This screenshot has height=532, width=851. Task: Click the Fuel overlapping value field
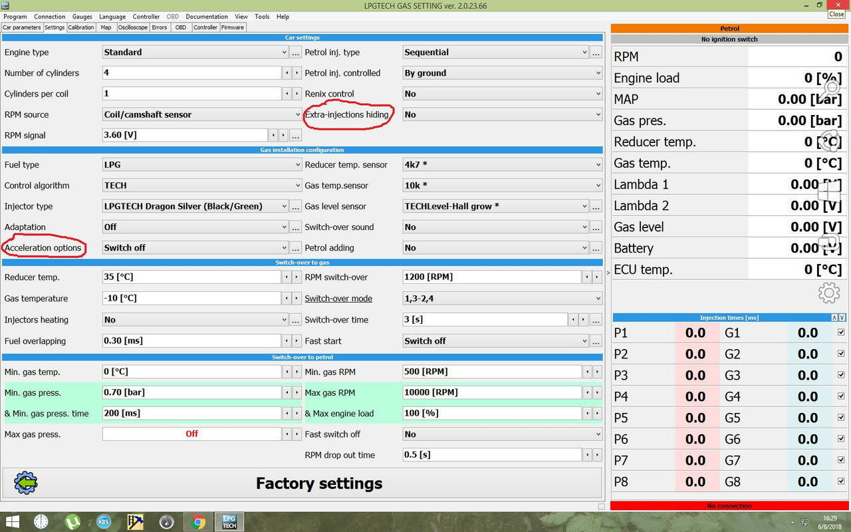[192, 340]
